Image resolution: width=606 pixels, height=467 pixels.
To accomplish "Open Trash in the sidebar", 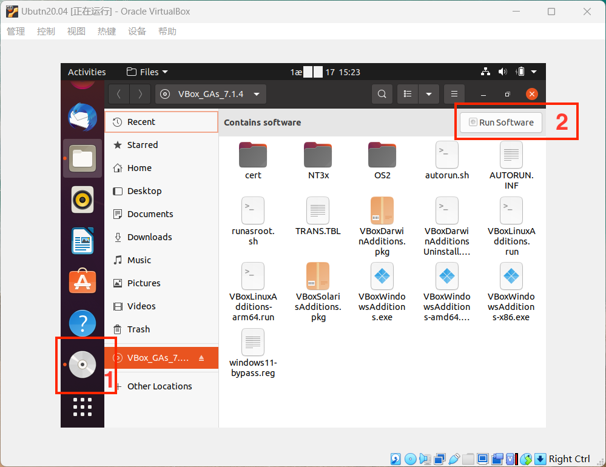I will pos(161,329).
